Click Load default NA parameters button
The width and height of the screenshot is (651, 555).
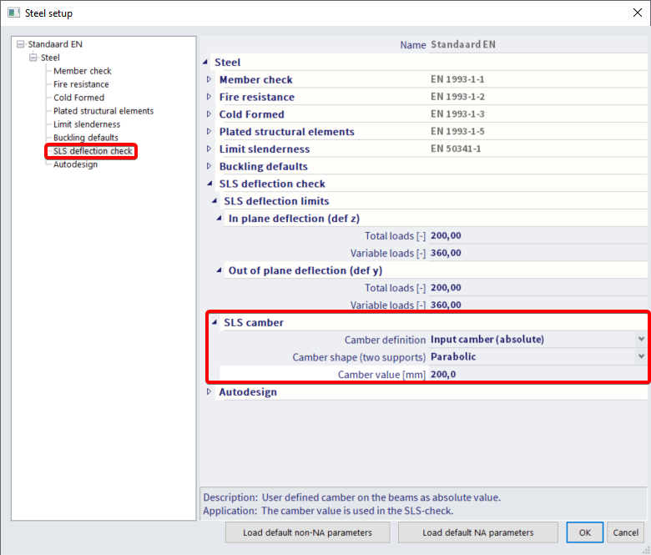(x=478, y=532)
